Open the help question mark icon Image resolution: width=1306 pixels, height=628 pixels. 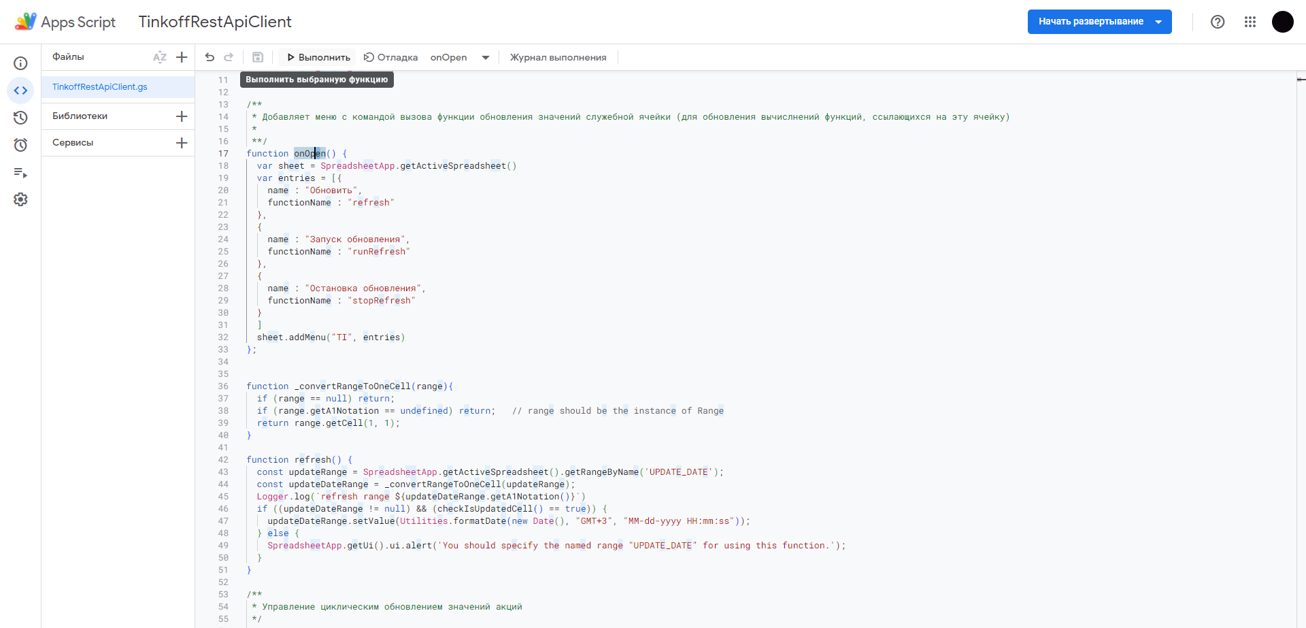coord(1218,22)
